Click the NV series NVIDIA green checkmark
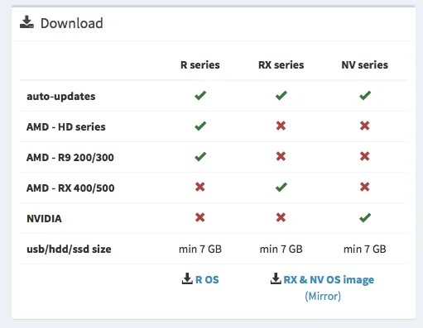The width and height of the screenshot is (423, 328). [365, 218]
